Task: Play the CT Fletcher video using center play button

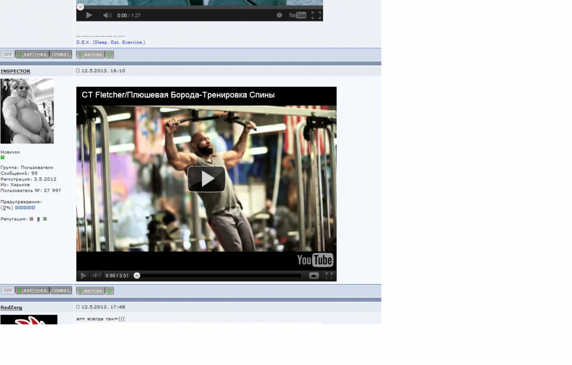Action: coord(206,179)
